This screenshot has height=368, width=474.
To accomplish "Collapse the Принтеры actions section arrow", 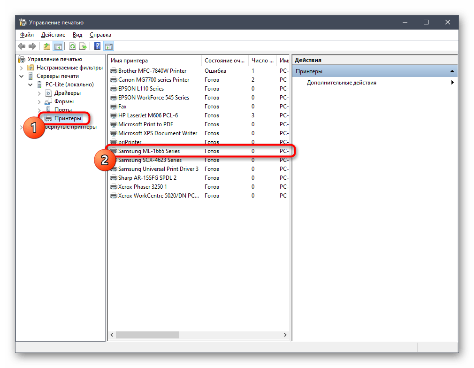I will pyautogui.click(x=451, y=71).
